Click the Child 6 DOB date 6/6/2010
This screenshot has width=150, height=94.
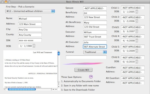click(x=128, y=62)
